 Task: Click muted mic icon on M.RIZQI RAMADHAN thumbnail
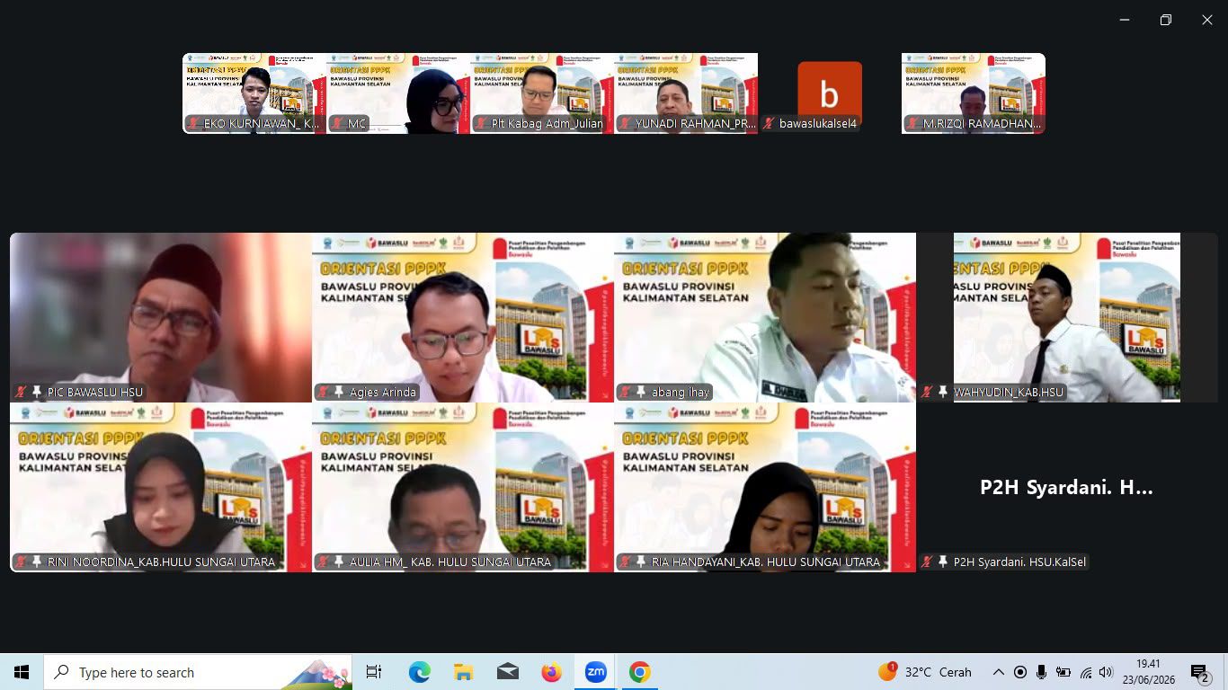pos(912,124)
